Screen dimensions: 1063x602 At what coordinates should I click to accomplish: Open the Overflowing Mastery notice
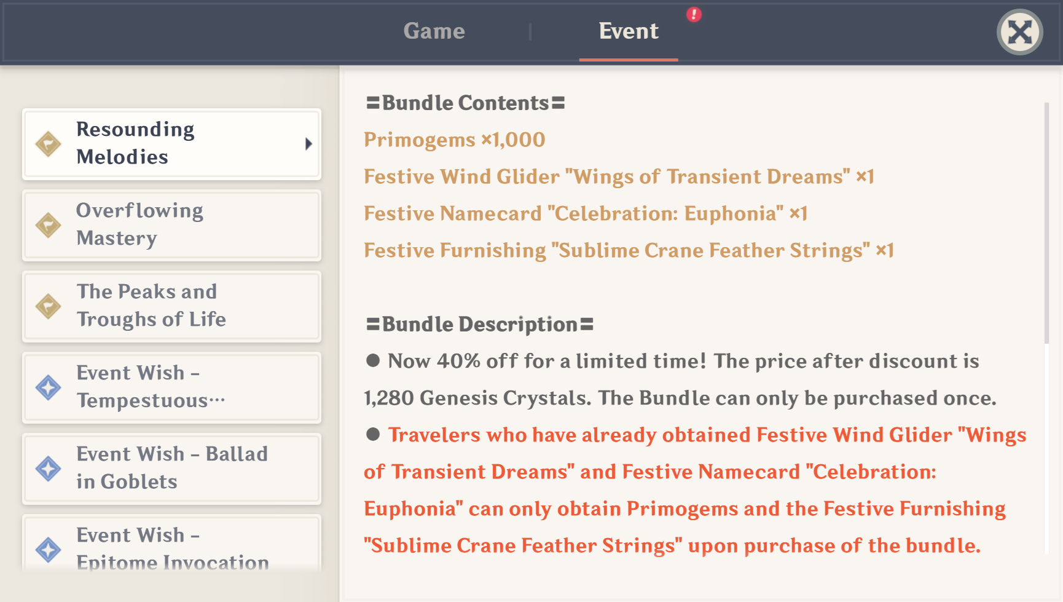(172, 225)
